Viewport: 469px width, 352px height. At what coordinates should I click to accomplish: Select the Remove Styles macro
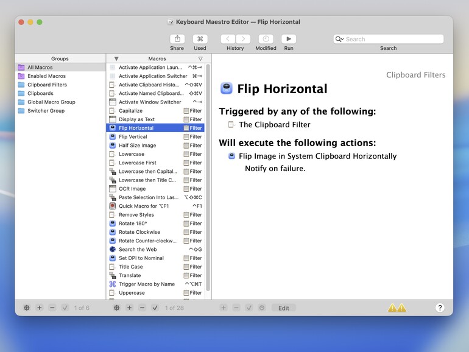coord(155,215)
